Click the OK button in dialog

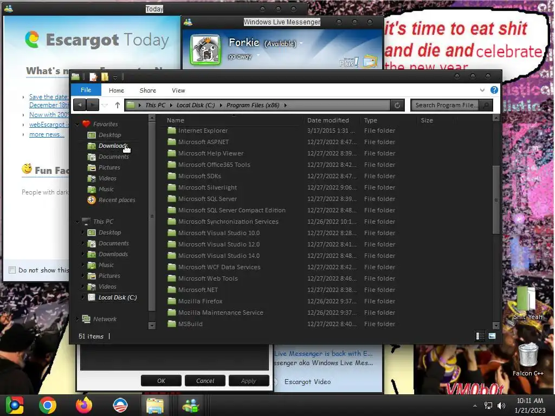tap(161, 381)
